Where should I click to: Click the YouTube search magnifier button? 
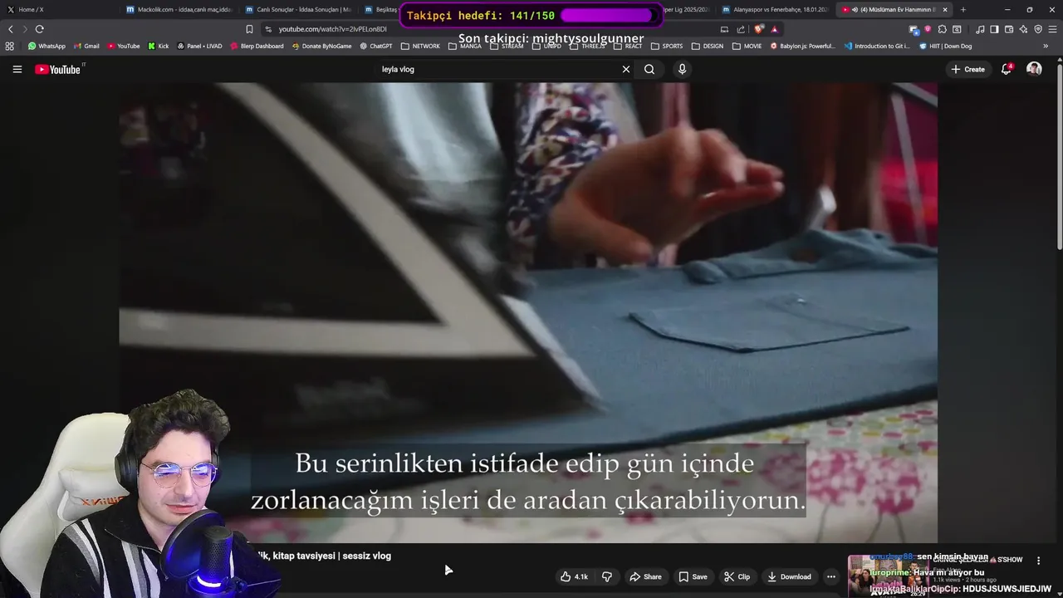[649, 69]
